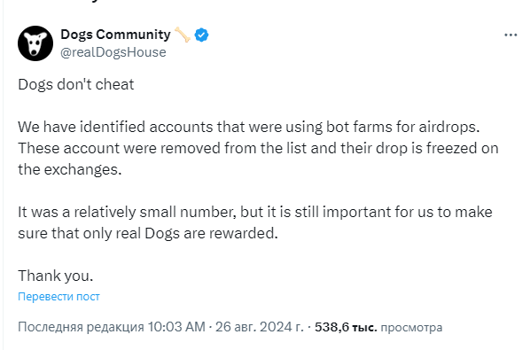This screenshot has height=350, width=530.
Task: Open the Dogs Community profile avatar
Action: point(35,43)
